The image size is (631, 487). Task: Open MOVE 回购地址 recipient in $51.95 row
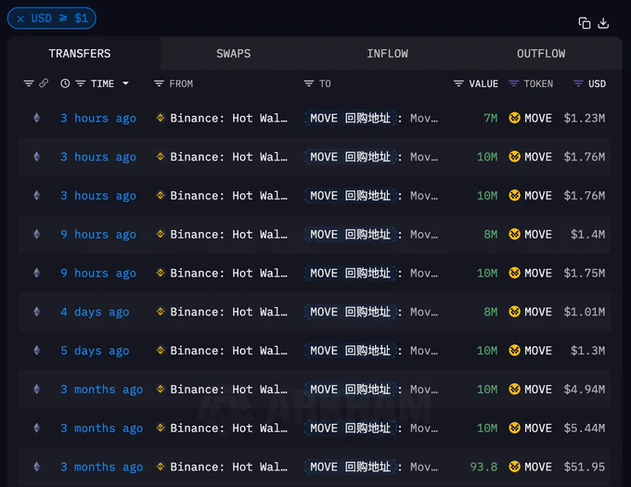pyautogui.click(x=351, y=467)
